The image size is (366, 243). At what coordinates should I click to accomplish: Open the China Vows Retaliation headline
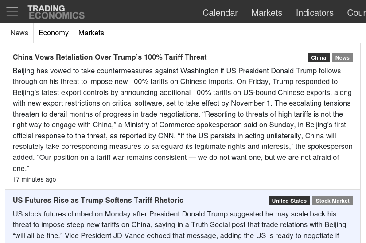110,57
